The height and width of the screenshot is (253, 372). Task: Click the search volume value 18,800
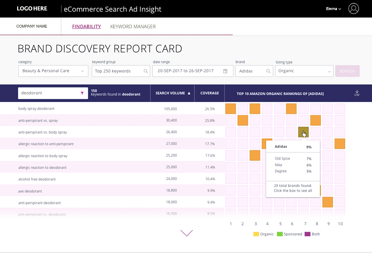tap(171, 190)
